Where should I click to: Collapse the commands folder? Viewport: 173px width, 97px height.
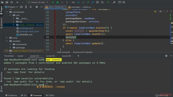point(7,12)
